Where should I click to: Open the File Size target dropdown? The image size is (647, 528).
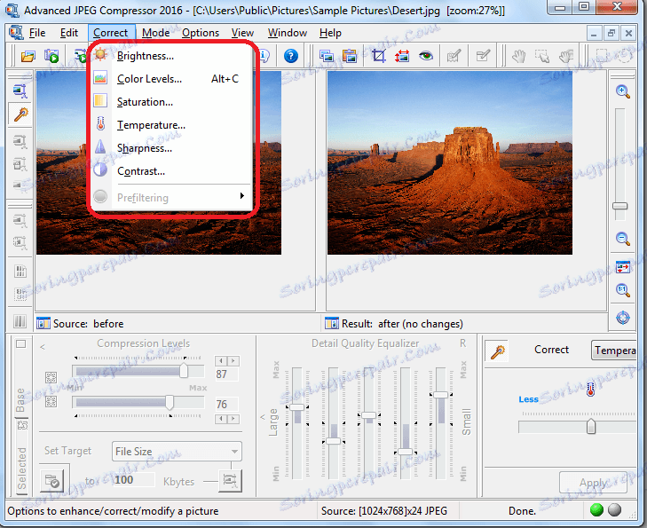pos(177,452)
